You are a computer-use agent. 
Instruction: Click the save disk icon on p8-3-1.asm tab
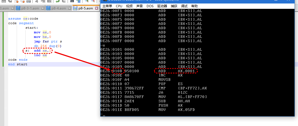[x=18, y=8]
